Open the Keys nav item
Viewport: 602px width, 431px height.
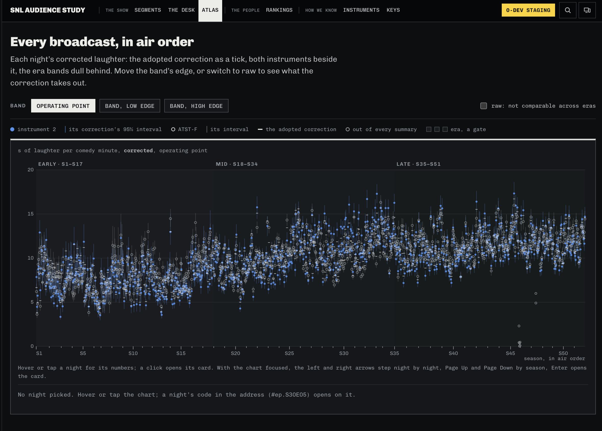393,10
